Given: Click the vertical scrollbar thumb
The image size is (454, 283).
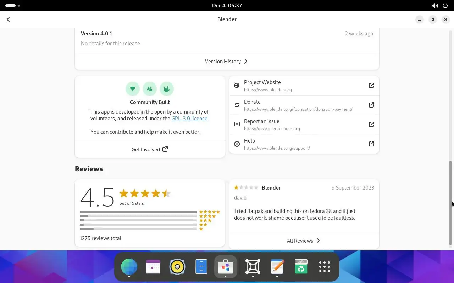Looking at the screenshot, I should click(450, 203).
